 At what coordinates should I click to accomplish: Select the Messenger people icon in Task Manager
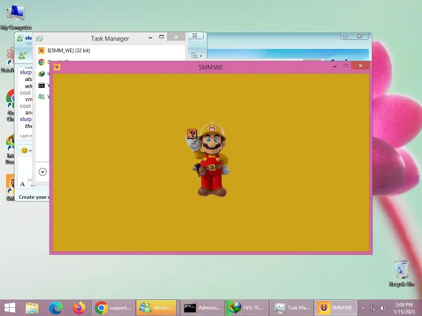(42, 96)
